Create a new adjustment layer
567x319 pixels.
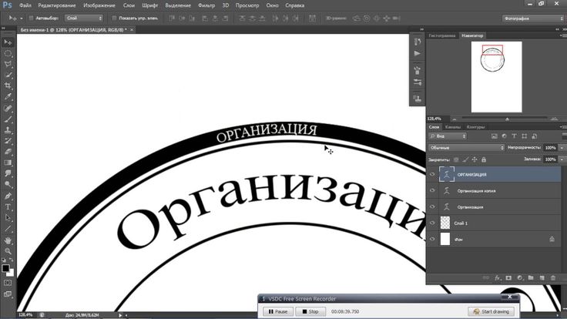pos(520,277)
